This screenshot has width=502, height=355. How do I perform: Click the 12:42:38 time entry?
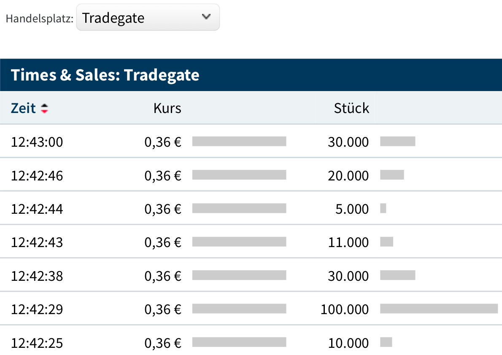pyautogui.click(x=37, y=276)
